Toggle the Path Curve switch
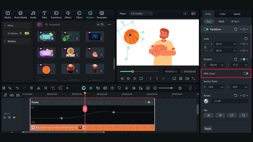 pyautogui.click(x=246, y=74)
